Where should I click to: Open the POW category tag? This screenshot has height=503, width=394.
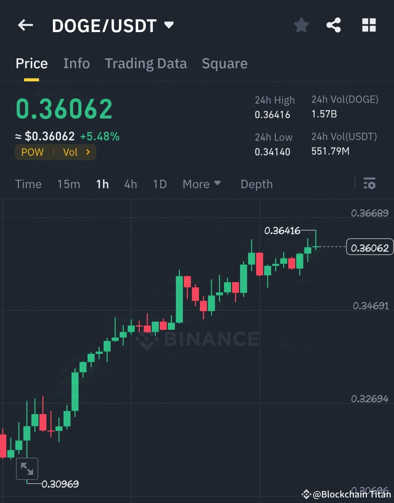32,152
